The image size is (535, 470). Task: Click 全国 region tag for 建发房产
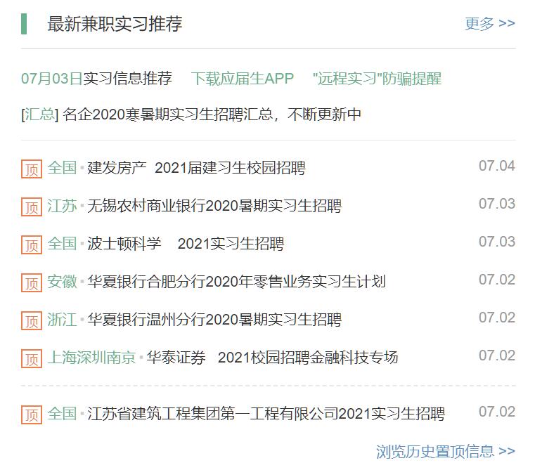point(62,167)
